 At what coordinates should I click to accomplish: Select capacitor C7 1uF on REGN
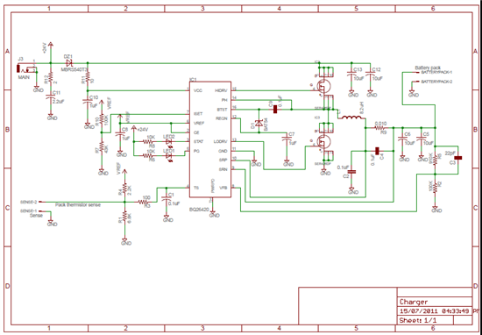[x=287, y=139]
